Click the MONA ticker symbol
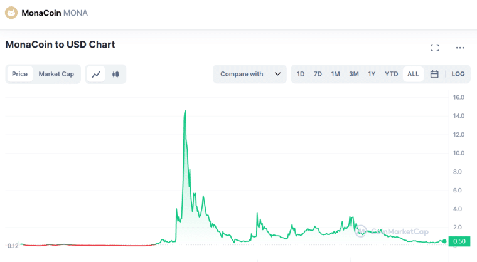This screenshot has height=262, width=477. (75, 13)
